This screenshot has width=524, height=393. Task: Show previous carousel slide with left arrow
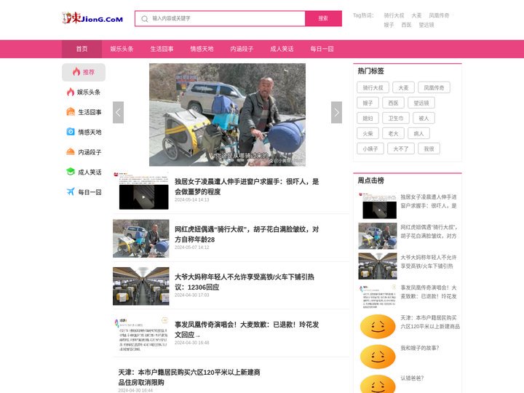point(119,112)
